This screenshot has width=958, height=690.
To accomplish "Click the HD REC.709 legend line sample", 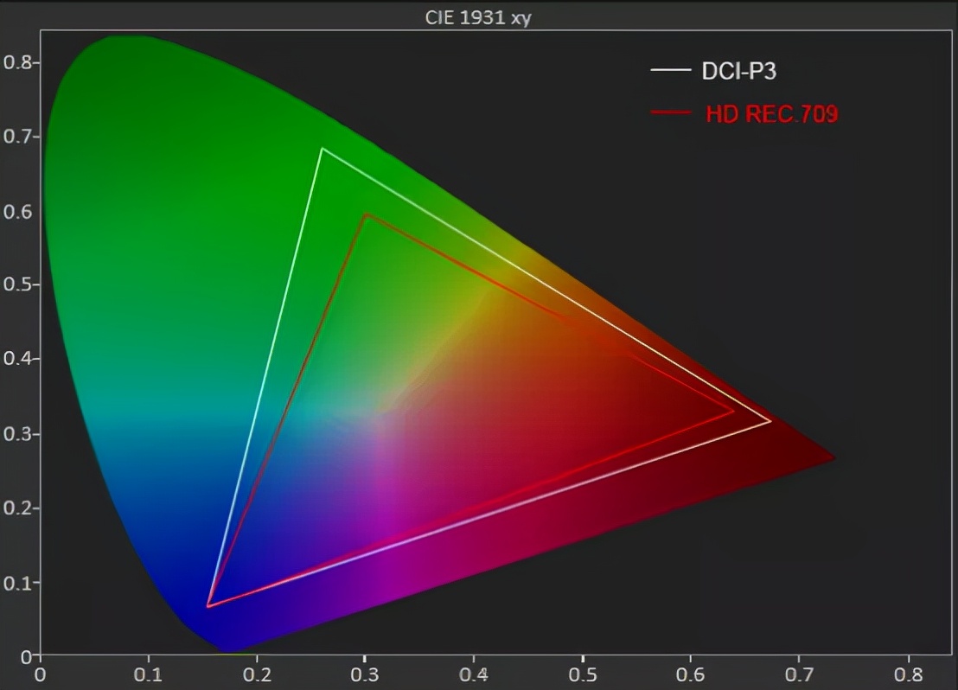I will [673, 113].
